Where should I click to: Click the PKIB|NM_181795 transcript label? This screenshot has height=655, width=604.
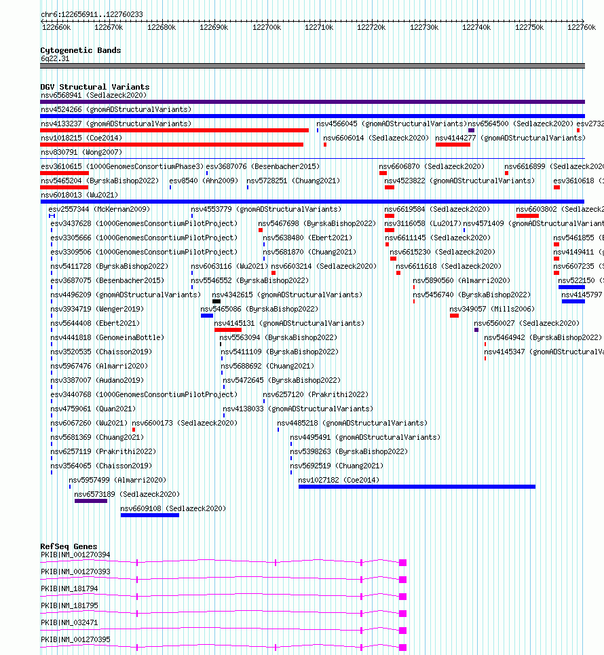click(x=69, y=605)
